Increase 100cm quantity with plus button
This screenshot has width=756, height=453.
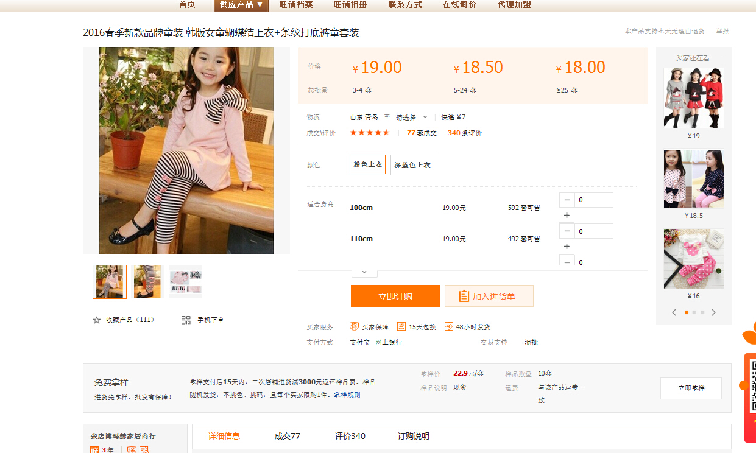(567, 216)
